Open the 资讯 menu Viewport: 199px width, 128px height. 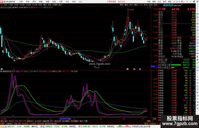[x=34, y=2]
